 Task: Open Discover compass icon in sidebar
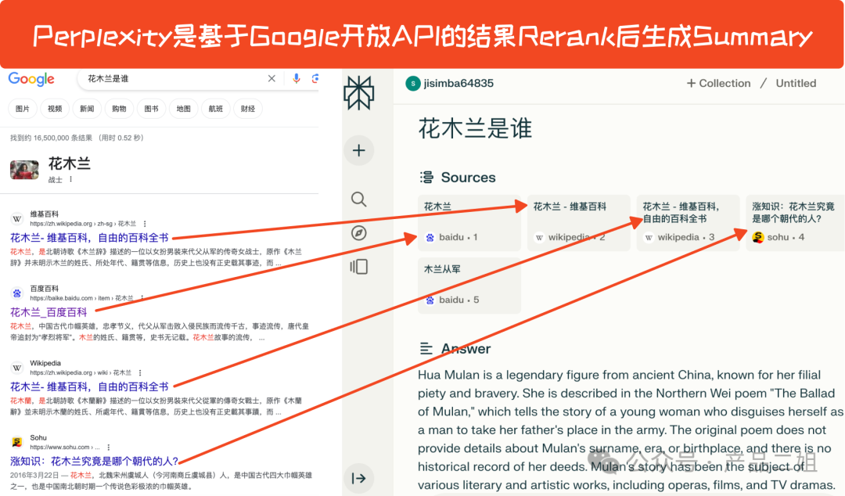point(359,233)
